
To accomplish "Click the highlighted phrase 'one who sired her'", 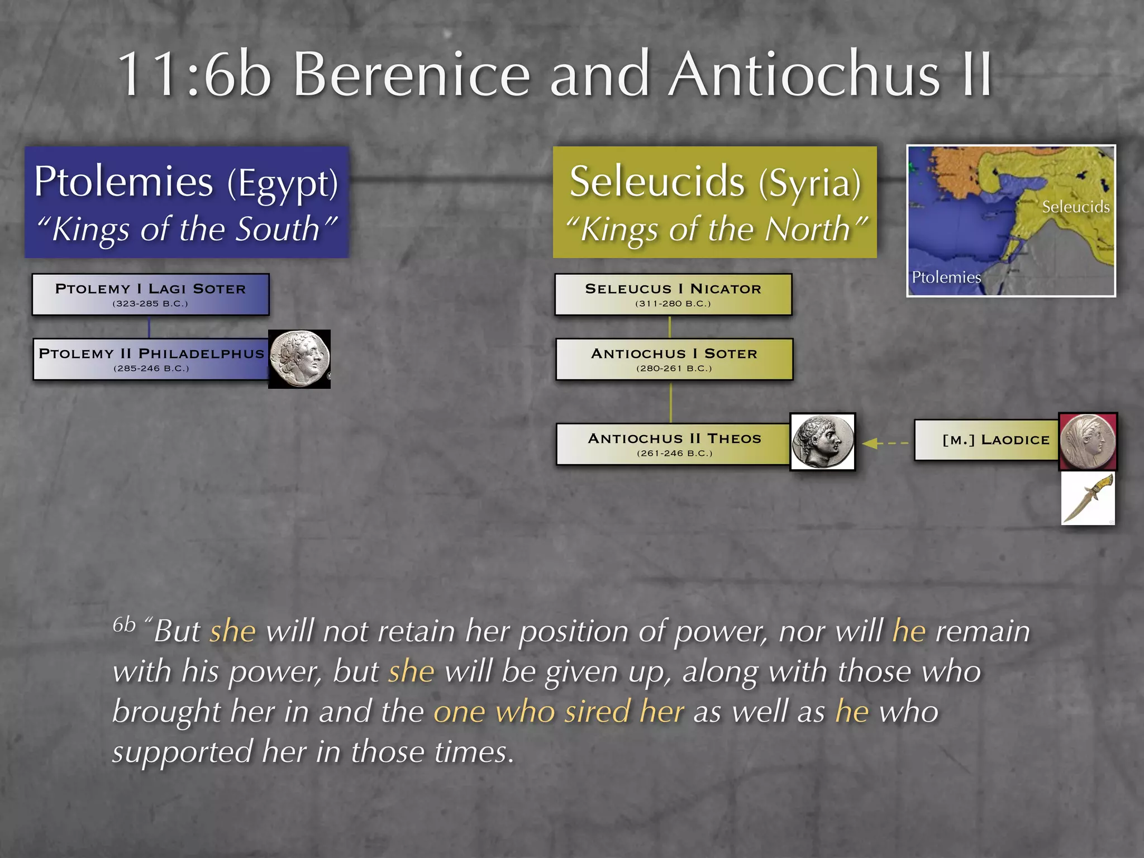I will [x=559, y=711].
